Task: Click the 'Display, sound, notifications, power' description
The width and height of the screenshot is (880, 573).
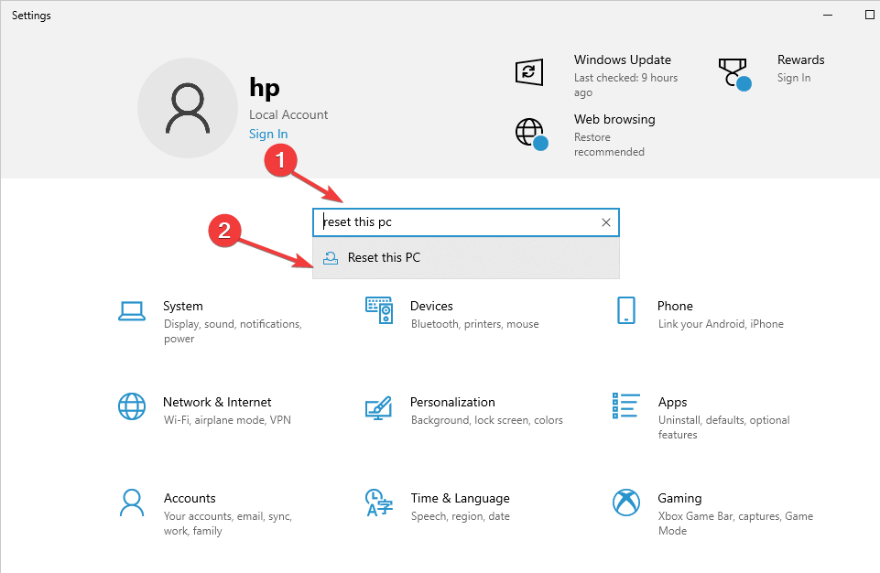Action: point(233,331)
